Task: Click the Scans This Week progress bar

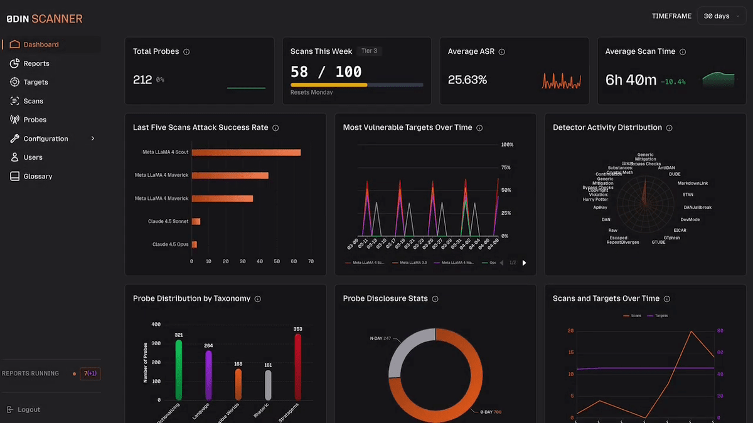Action: tap(356, 85)
